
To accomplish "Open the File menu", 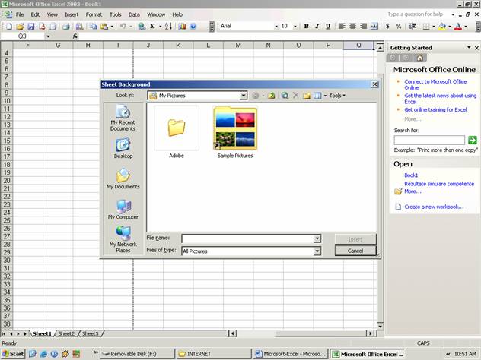I will tap(20, 14).
